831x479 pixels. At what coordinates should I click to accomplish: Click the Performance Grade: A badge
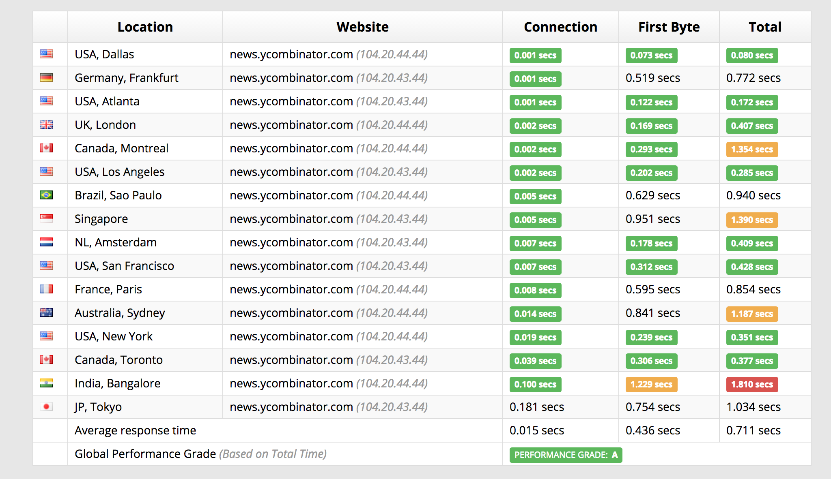click(566, 455)
